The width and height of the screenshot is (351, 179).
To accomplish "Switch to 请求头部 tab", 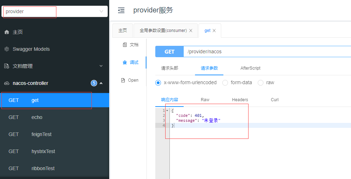I will tap(170, 68).
